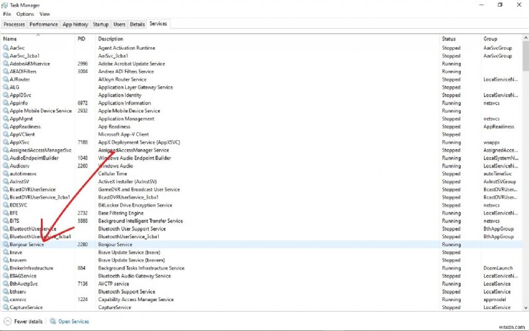Click the AxInstSV service icon

tap(6, 181)
